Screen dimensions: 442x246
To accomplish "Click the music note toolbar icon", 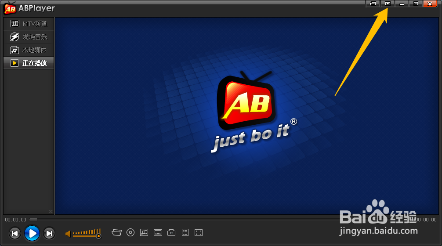I will pos(144,232).
